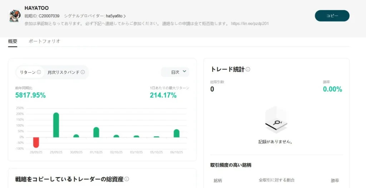The width and height of the screenshot is (366, 188).
Task: Click the info icon beside リターン
Action: (x=39, y=72)
